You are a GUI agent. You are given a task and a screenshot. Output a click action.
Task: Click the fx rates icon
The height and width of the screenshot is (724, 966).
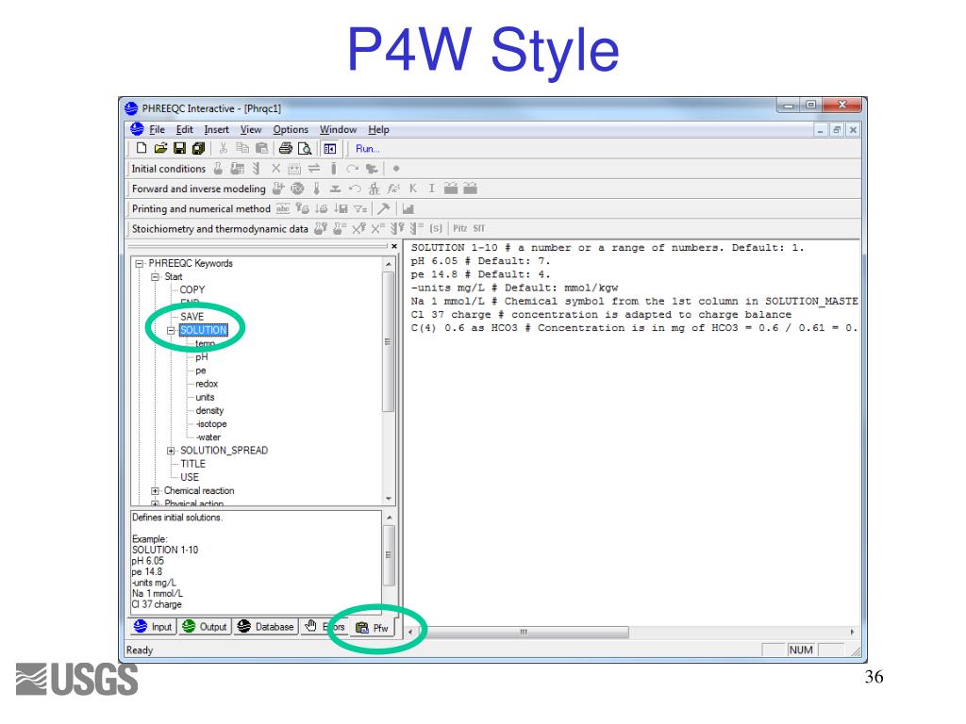(393, 189)
